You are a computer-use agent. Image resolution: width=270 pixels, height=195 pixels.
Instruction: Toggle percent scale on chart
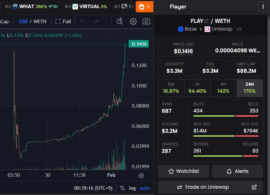pyautogui.click(x=122, y=188)
